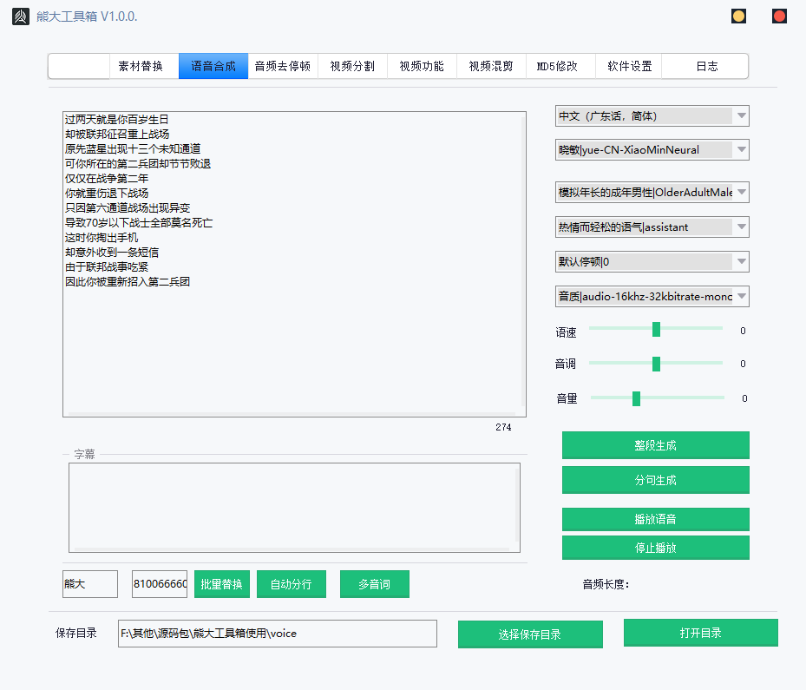Click the red close circle icon
This screenshot has width=806, height=690.
coord(779,16)
